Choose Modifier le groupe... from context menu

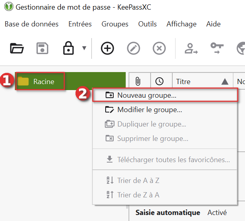point(149,110)
